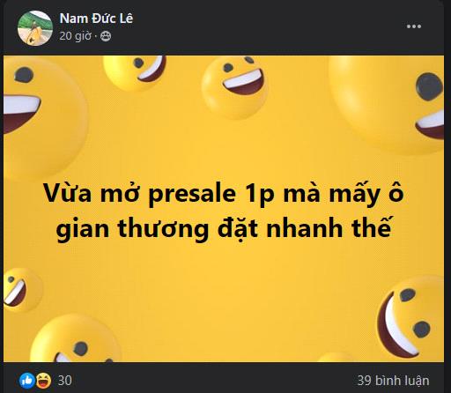Open the Nam Đức Lê profile name link

96,19
